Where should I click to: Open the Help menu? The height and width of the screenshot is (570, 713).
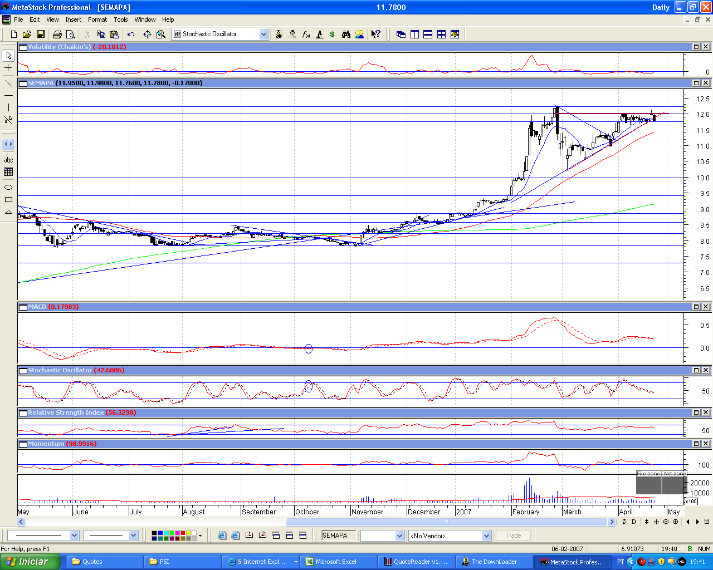168,19
